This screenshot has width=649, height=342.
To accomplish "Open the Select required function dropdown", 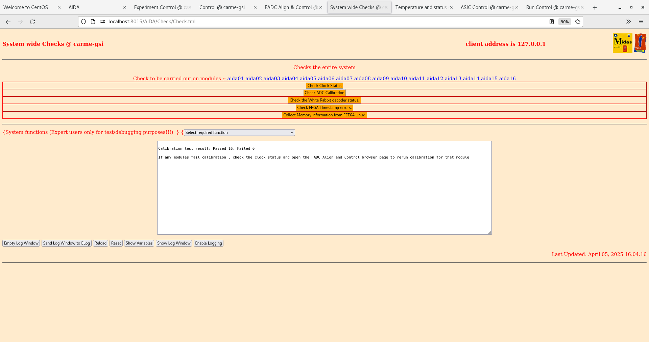I will [239, 133].
